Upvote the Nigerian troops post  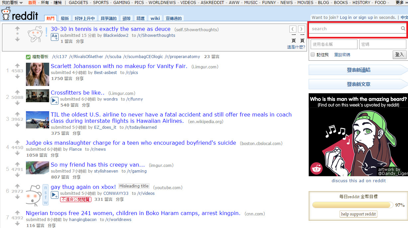(17, 212)
